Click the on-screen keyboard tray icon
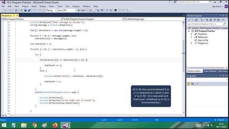The width and height of the screenshot is (229, 129). (198, 125)
